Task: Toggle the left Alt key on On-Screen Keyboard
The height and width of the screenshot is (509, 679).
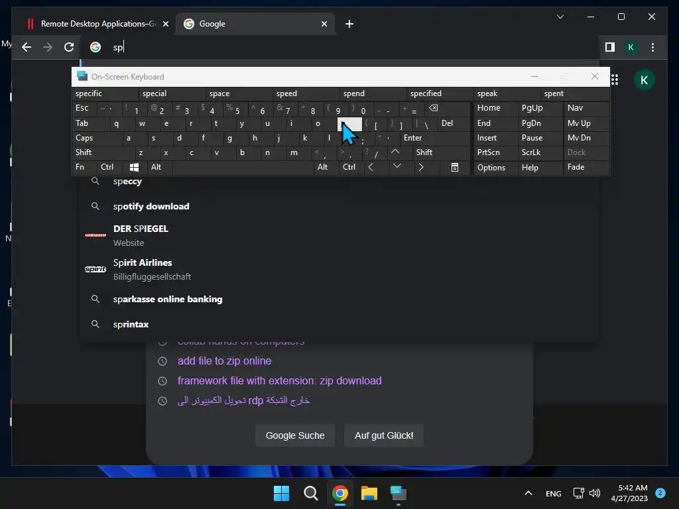Action: [159, 167]
